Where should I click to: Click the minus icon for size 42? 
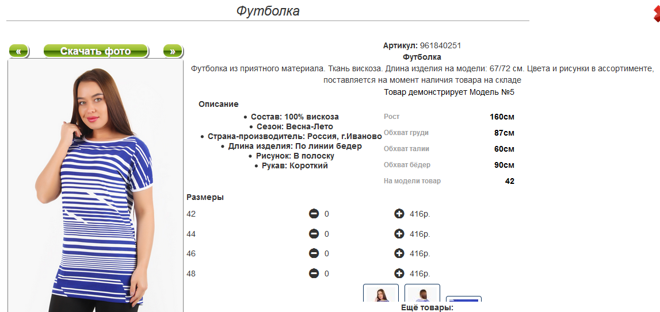coord(314,214)
